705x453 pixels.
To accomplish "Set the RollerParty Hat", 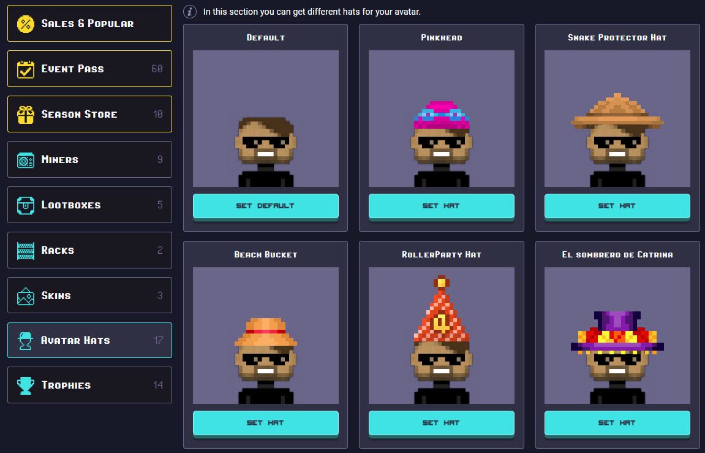I will click(x=442, y=423).
